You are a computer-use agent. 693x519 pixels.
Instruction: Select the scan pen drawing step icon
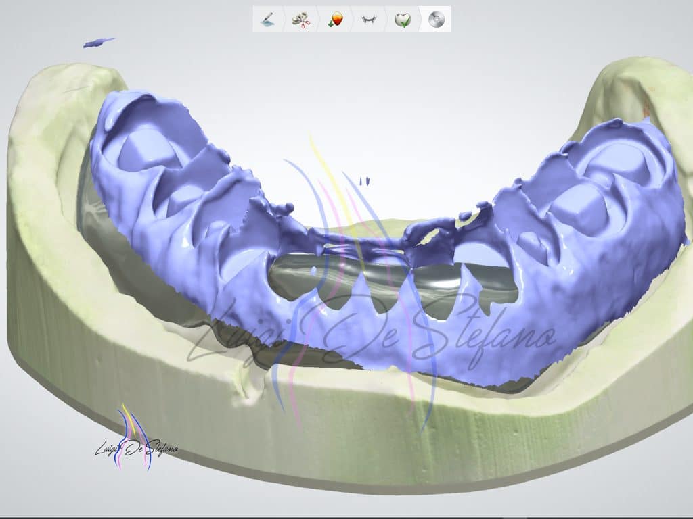[268, 20]
